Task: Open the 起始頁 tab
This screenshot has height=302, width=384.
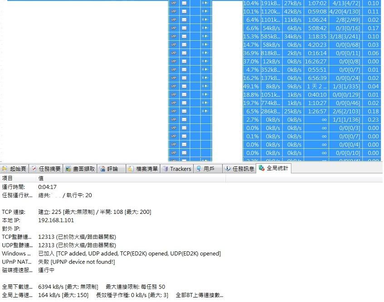Action: [x=15, y=169]
